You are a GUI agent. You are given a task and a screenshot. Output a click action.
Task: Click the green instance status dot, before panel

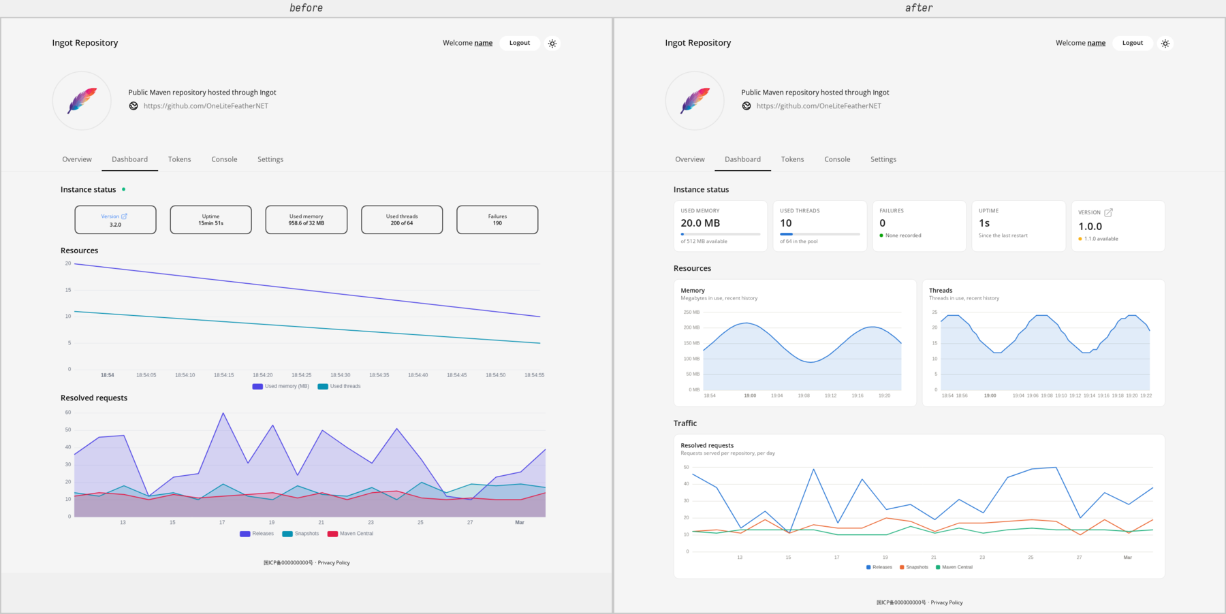click(123, 189)
